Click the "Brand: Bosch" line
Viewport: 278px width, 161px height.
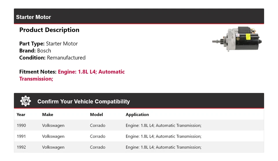[35, 51]
